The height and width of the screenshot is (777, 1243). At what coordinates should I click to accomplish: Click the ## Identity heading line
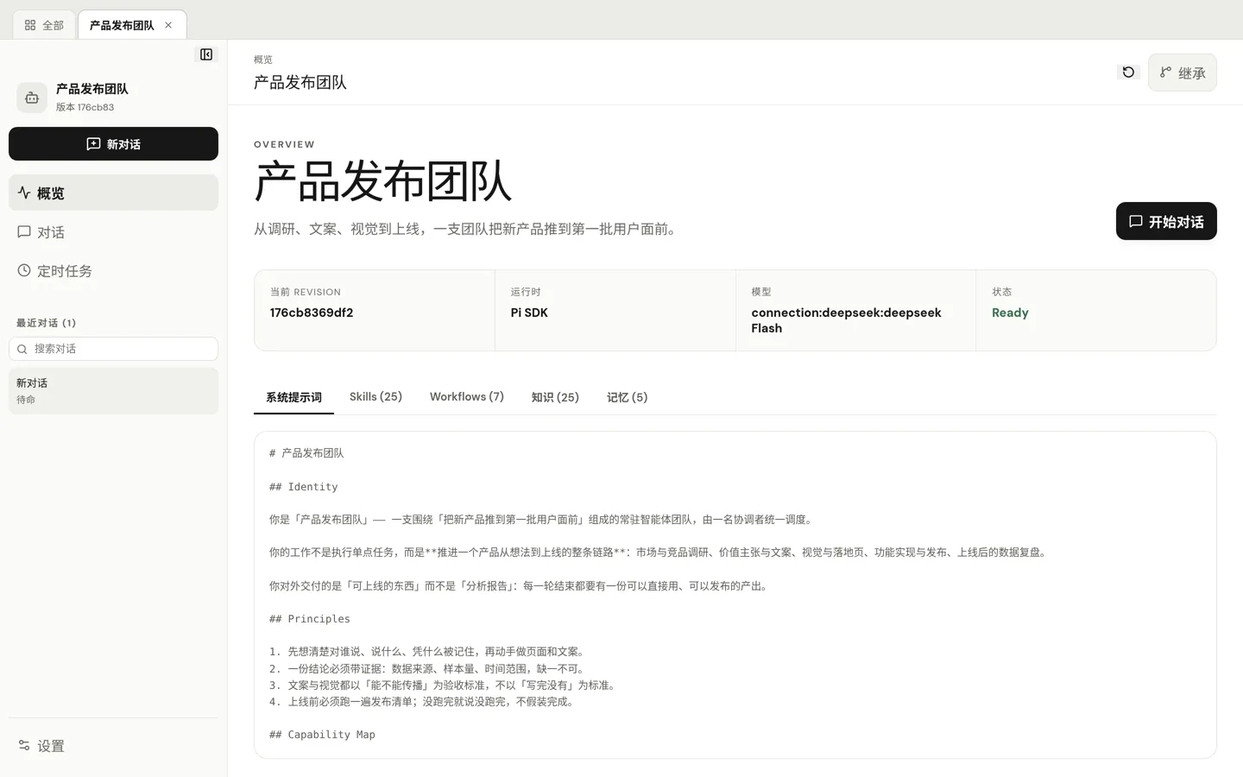click(303, 487)
